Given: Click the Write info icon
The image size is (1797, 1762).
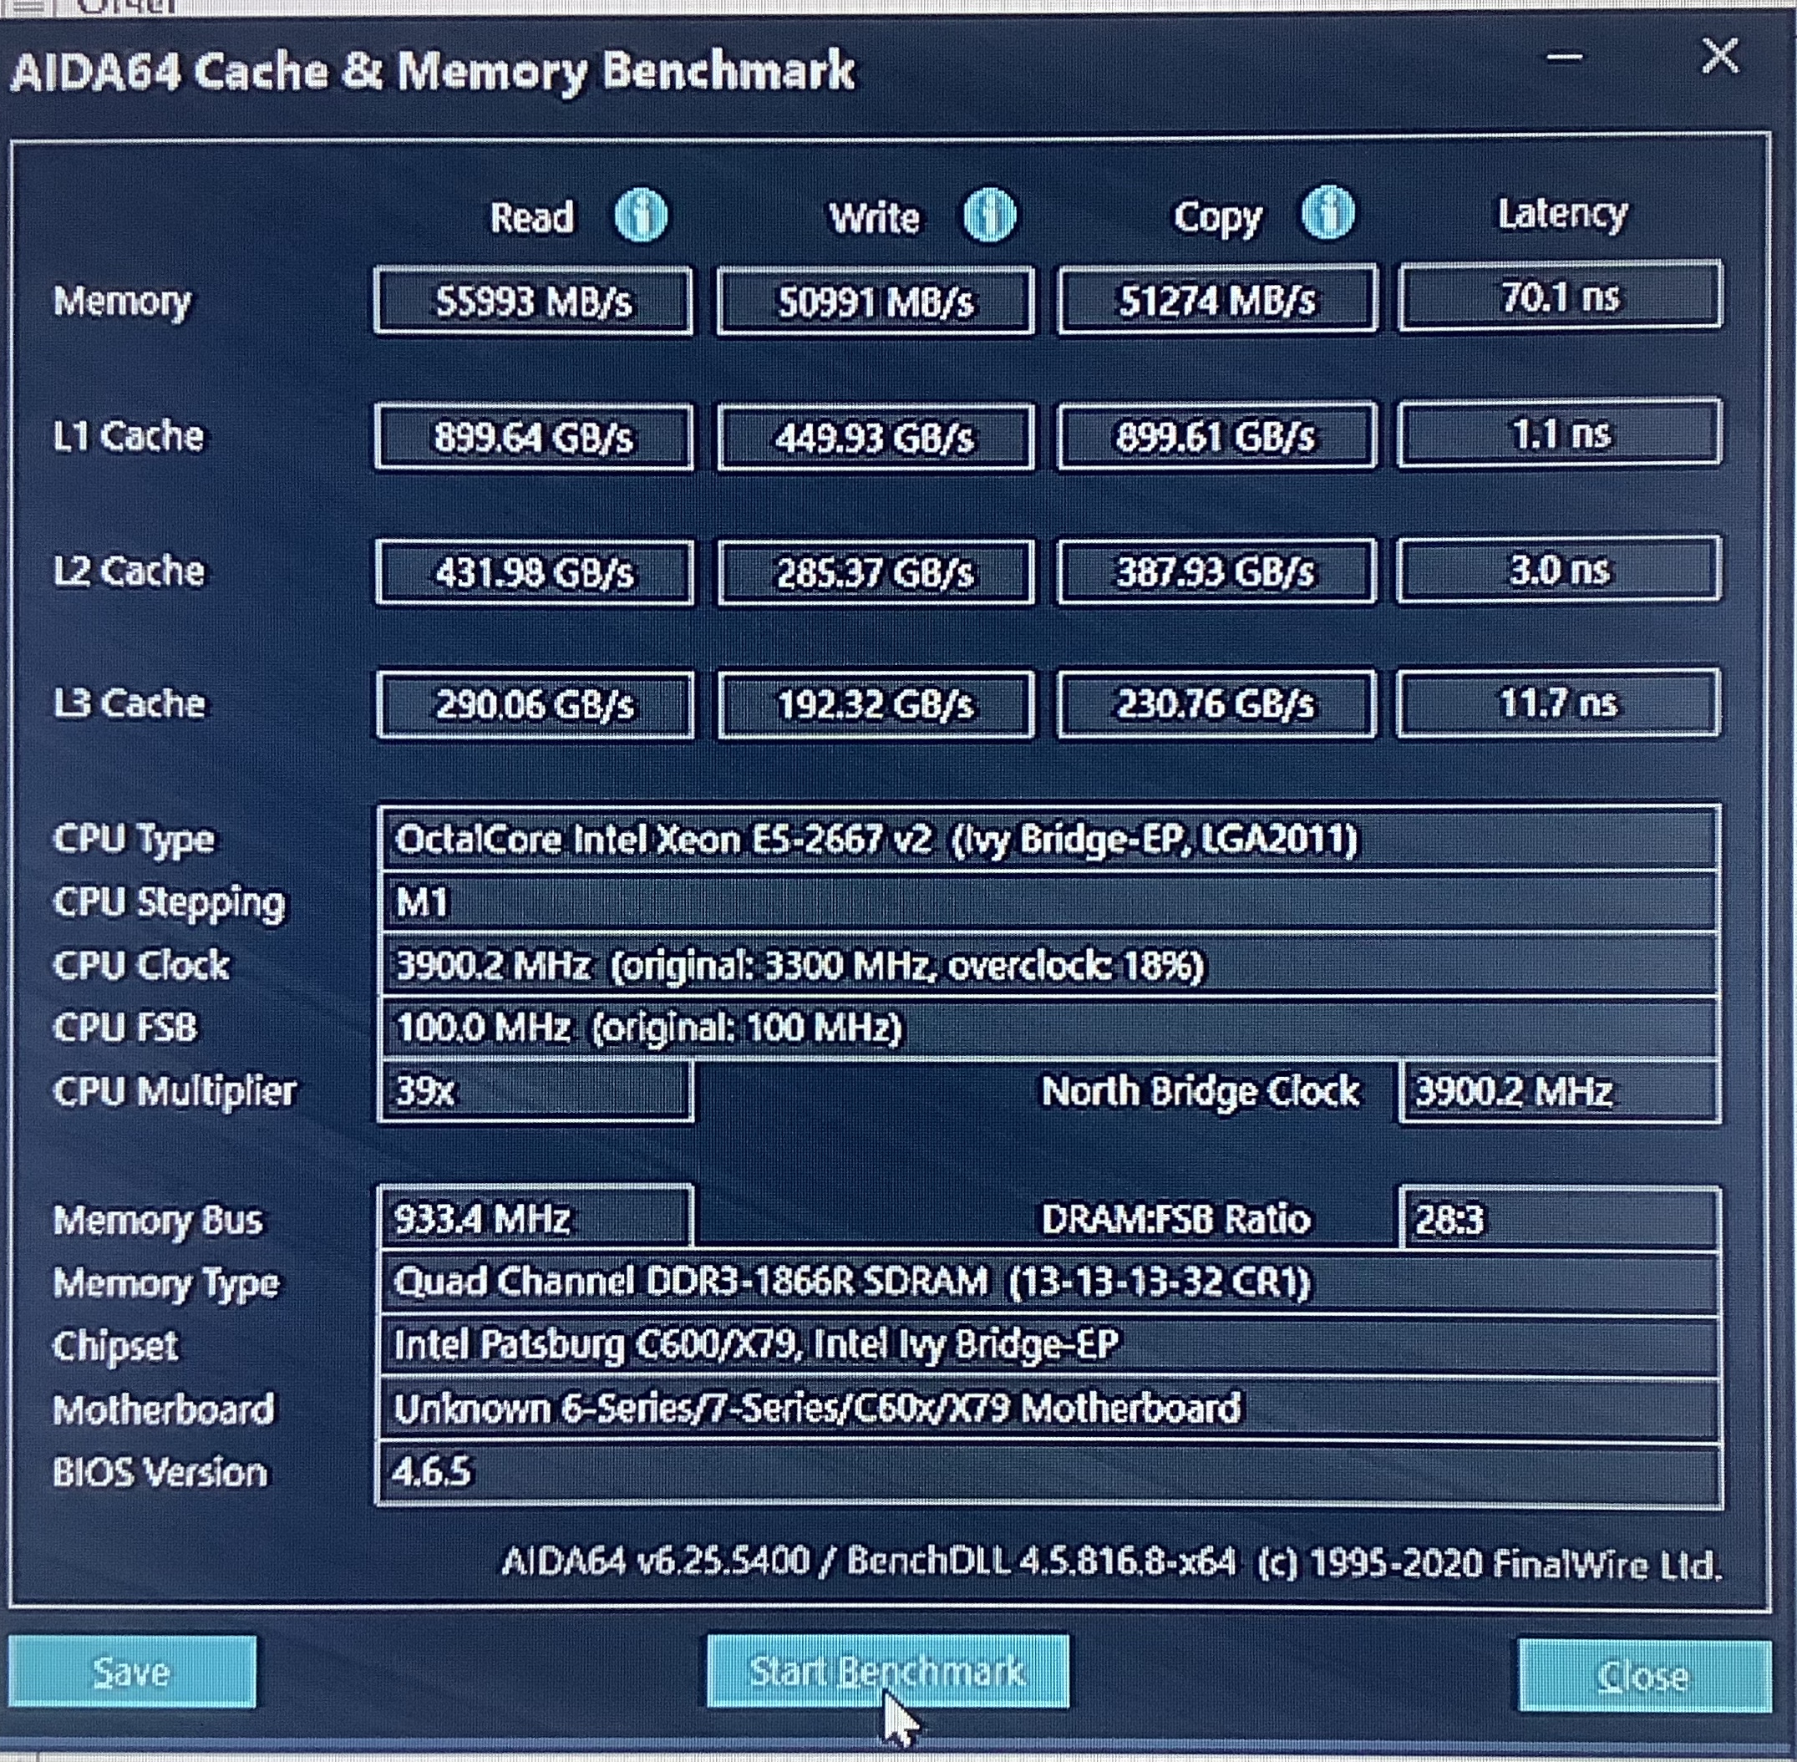Looking at the screenshot, I should click(x=989, y=216).
